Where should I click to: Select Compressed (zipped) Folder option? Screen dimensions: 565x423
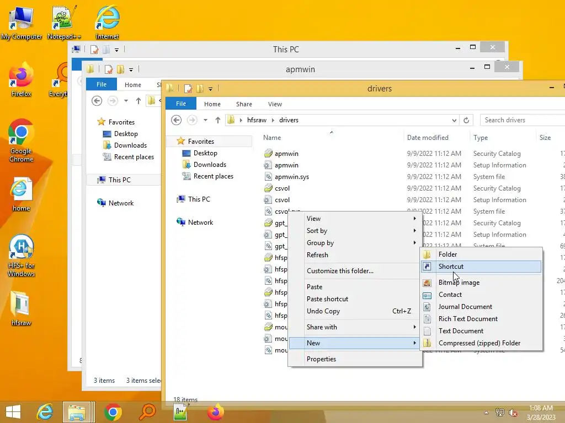[x=481, y=343]
